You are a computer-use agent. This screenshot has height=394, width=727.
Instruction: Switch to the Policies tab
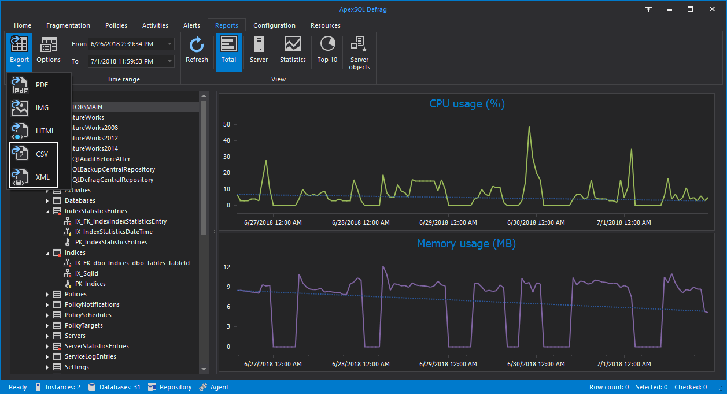tap(116, 25)
